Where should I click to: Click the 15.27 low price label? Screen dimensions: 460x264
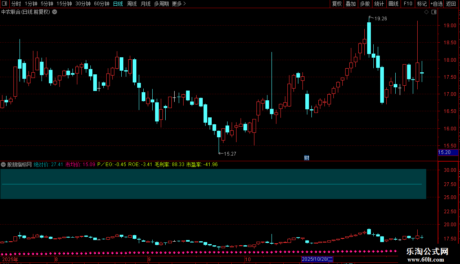point(230,154)
